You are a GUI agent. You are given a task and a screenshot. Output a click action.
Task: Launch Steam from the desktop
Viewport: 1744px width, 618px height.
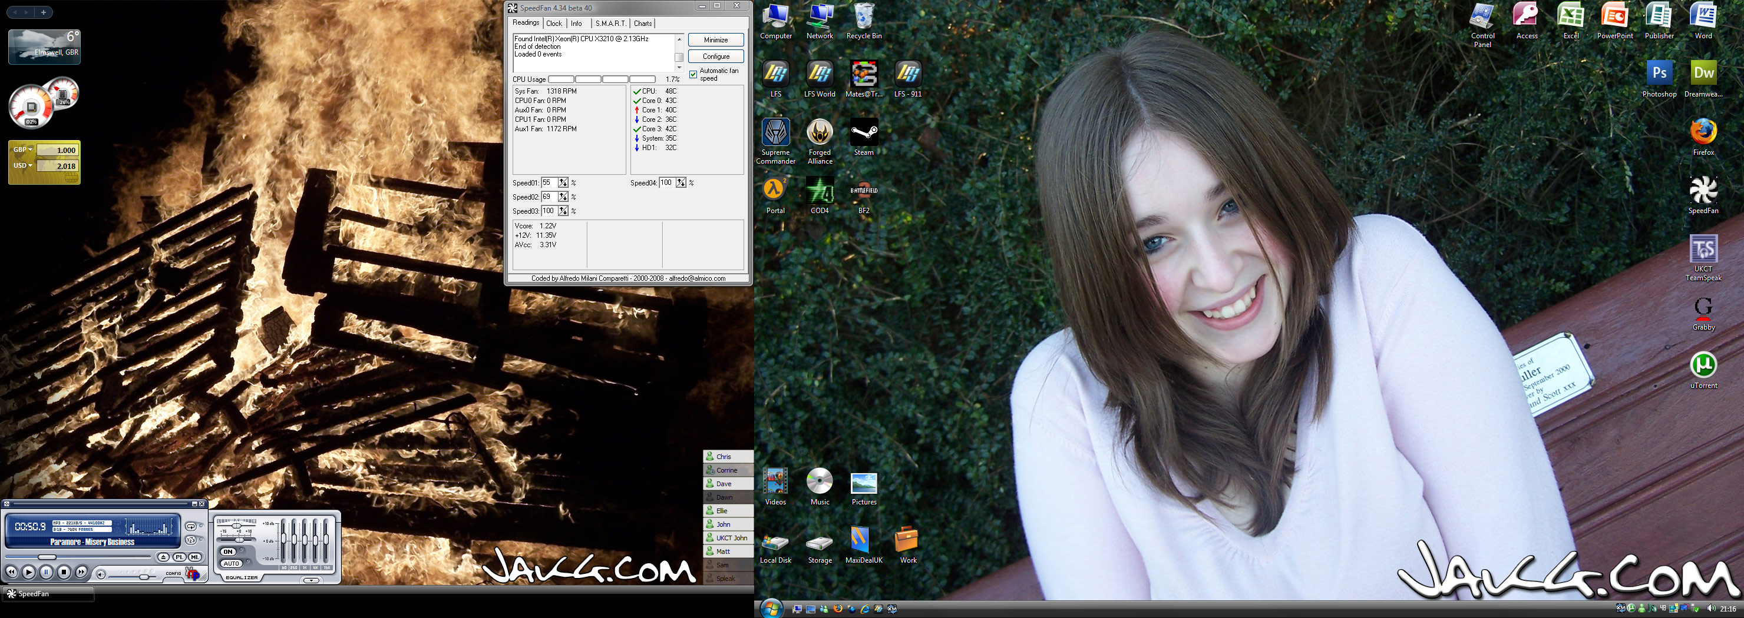click(864, 137)
